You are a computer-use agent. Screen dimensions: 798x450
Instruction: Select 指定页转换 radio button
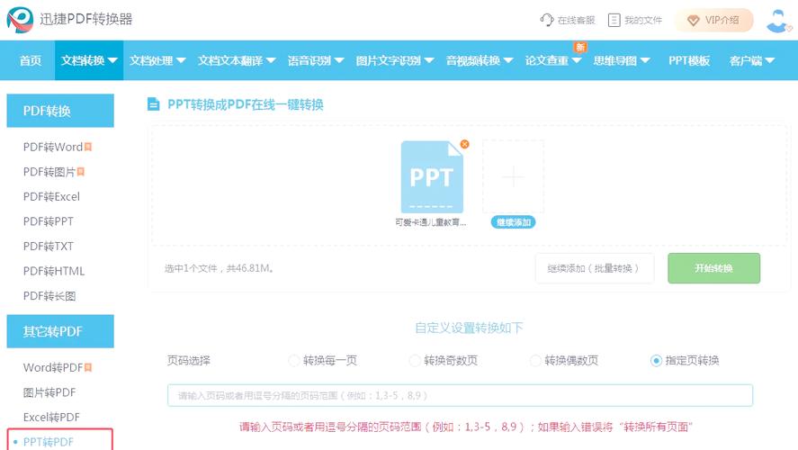(x=656, y=360)
